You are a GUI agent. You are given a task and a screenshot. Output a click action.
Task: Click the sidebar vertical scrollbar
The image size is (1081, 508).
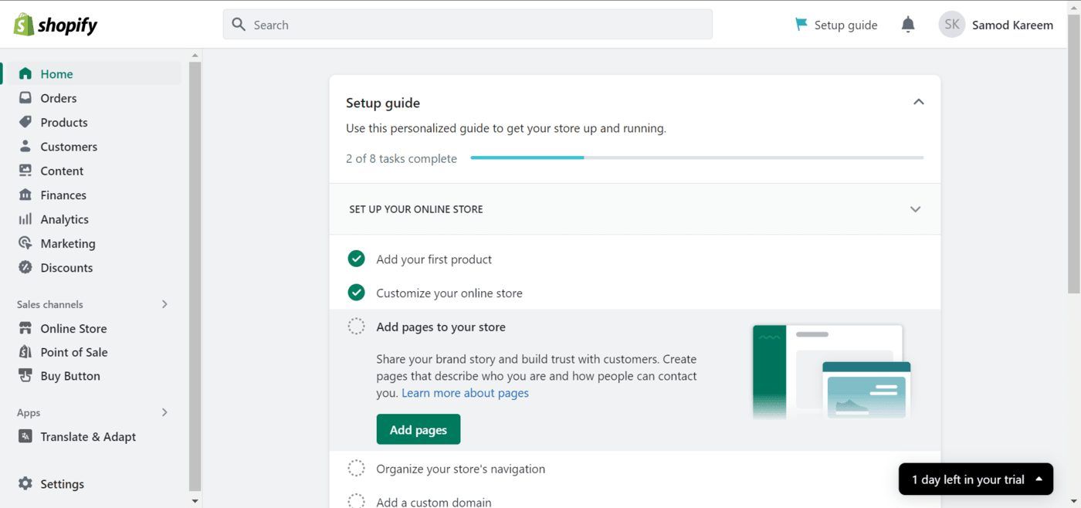click(x=195, y=276)
